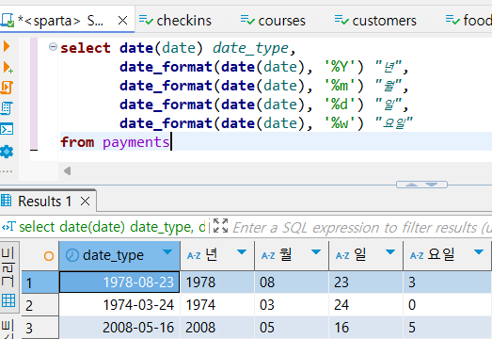492x339 pixels.
Task: Expand the filter panel toggle icon
Action: click(220, 226)
